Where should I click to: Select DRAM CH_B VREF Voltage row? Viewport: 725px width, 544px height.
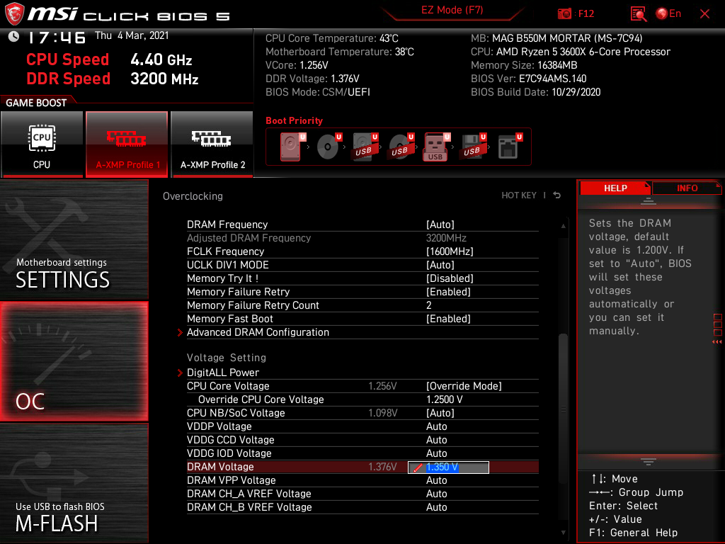[x=362, y=507]
